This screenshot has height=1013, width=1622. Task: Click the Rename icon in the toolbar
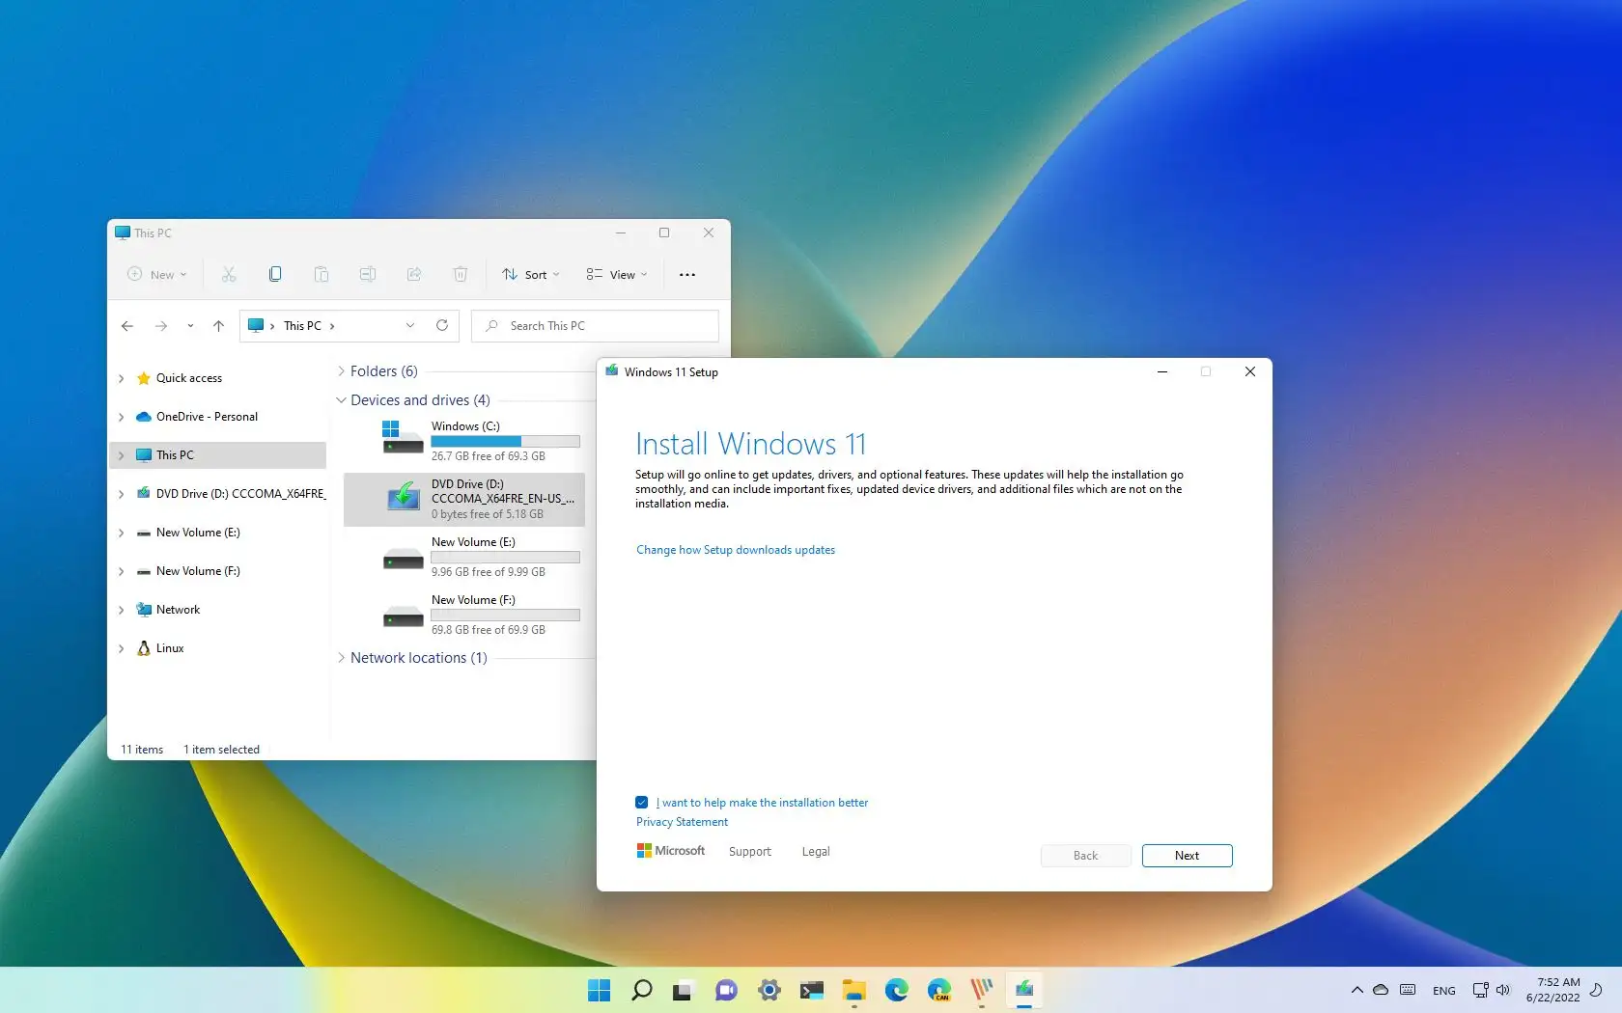click(368, 274)
